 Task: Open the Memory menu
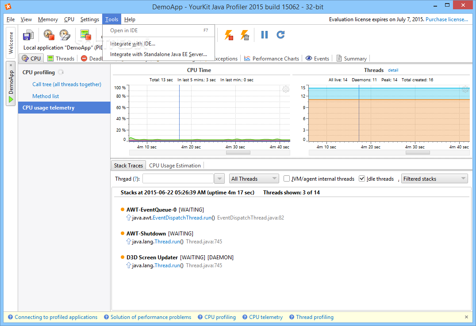48,19
